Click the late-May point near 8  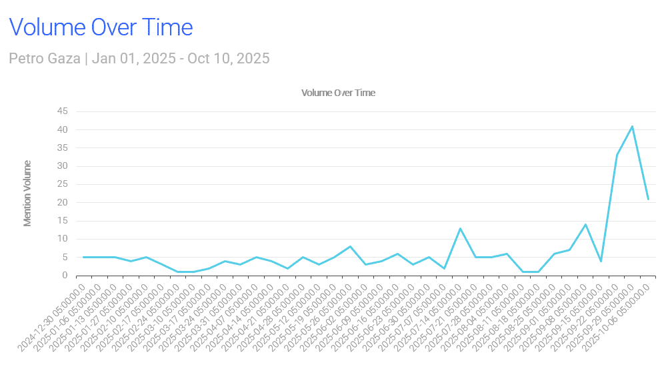350,246
